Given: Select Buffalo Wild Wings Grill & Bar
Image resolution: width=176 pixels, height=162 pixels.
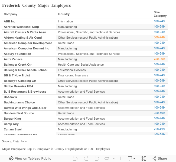Looking at the screenshot, I should [x=25, y=108].
